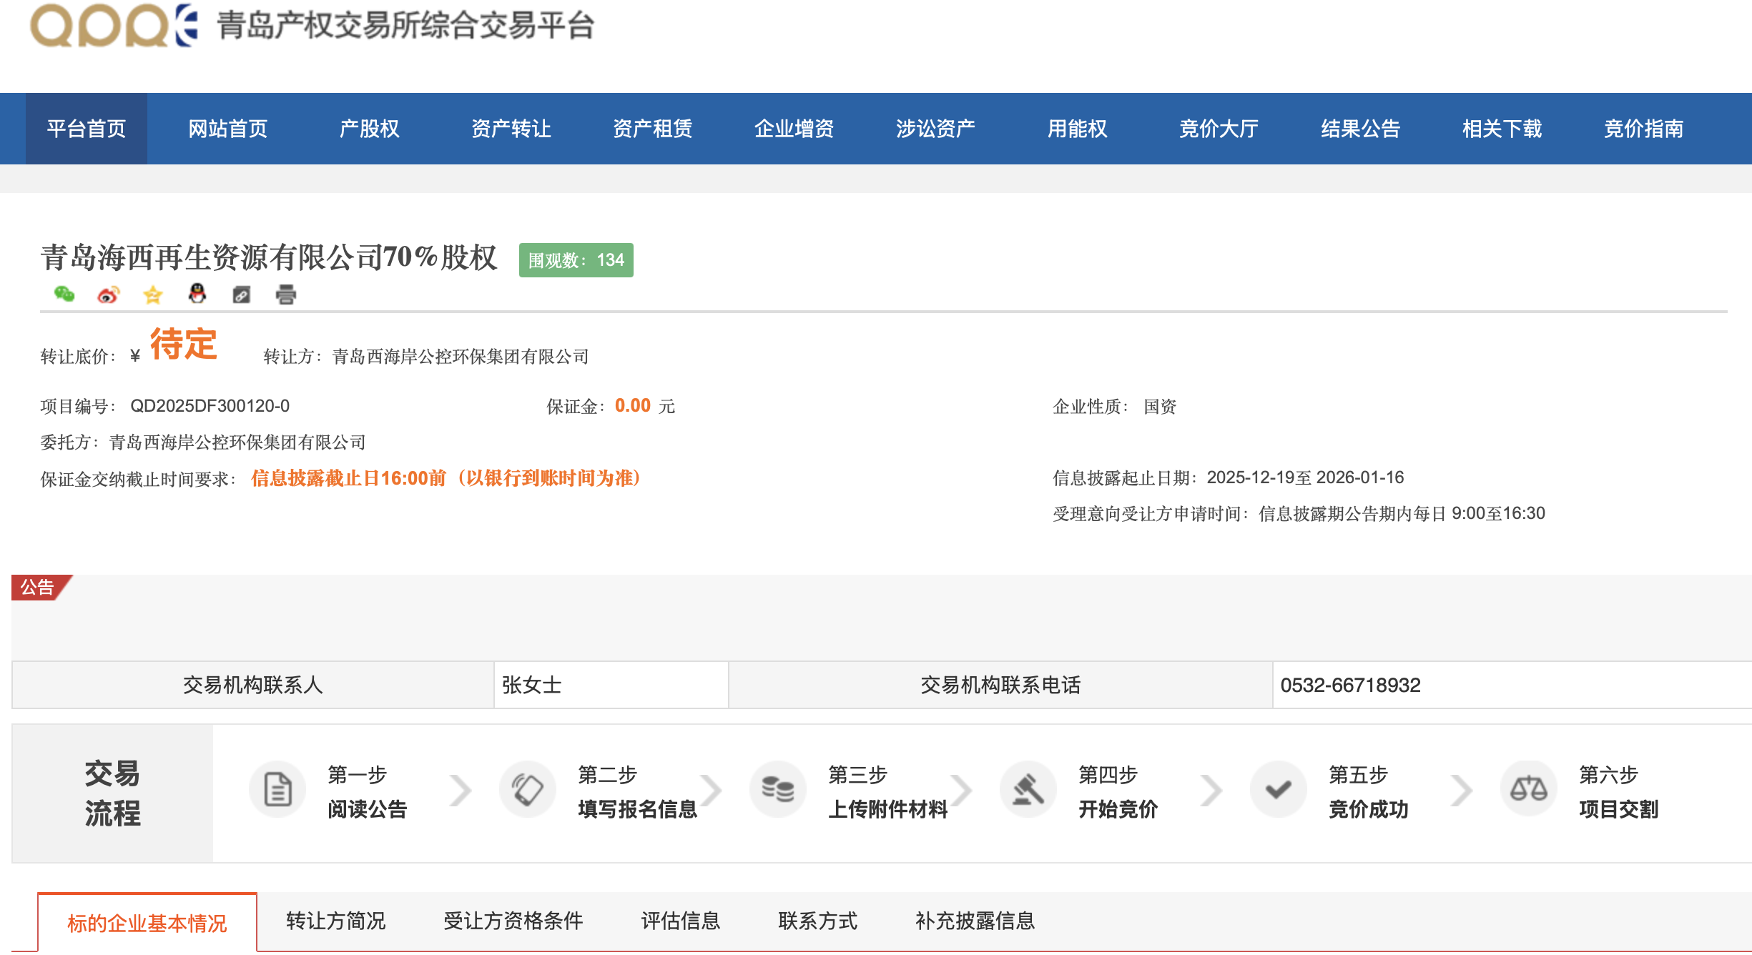Open the 产股权 navigation menu item
Screen dimensions: 1752x955
[x=369, y=129]
